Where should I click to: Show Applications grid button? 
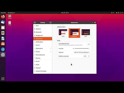[x=3, y=79]
